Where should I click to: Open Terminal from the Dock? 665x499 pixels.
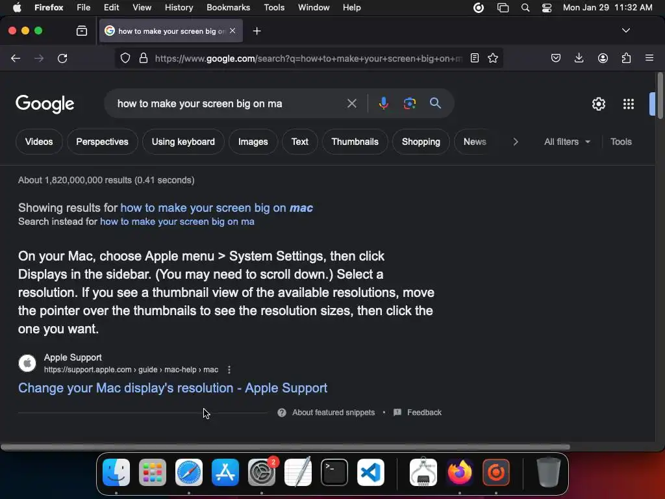tap(334, 472)
